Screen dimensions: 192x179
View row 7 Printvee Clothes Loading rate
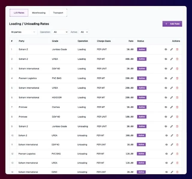pos(166,107)
